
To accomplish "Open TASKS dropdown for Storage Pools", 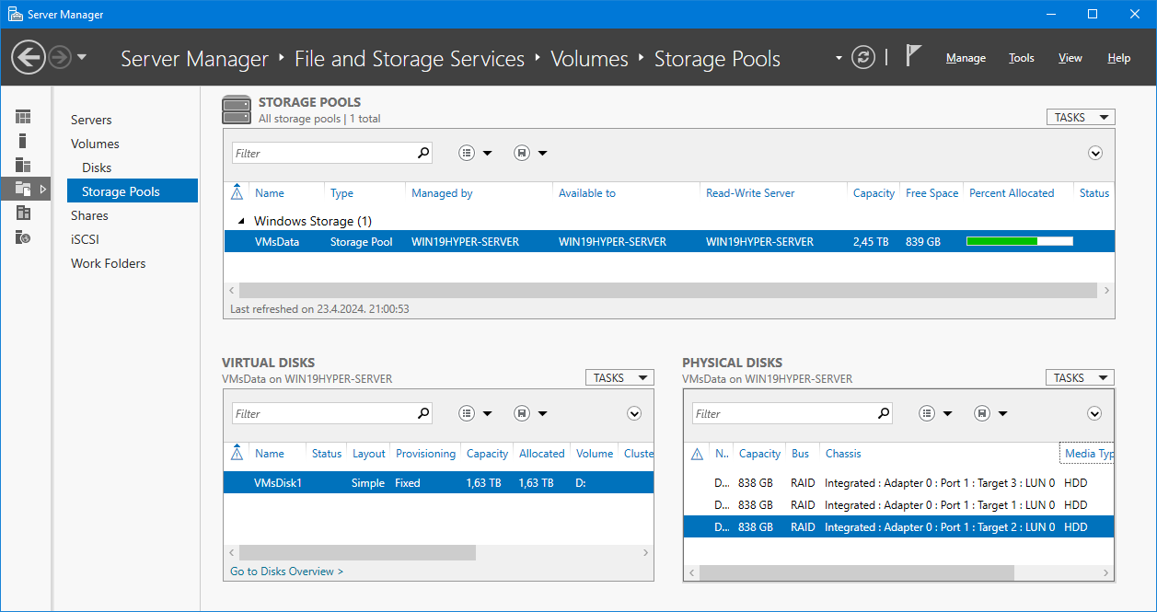I will point(1081,117).
